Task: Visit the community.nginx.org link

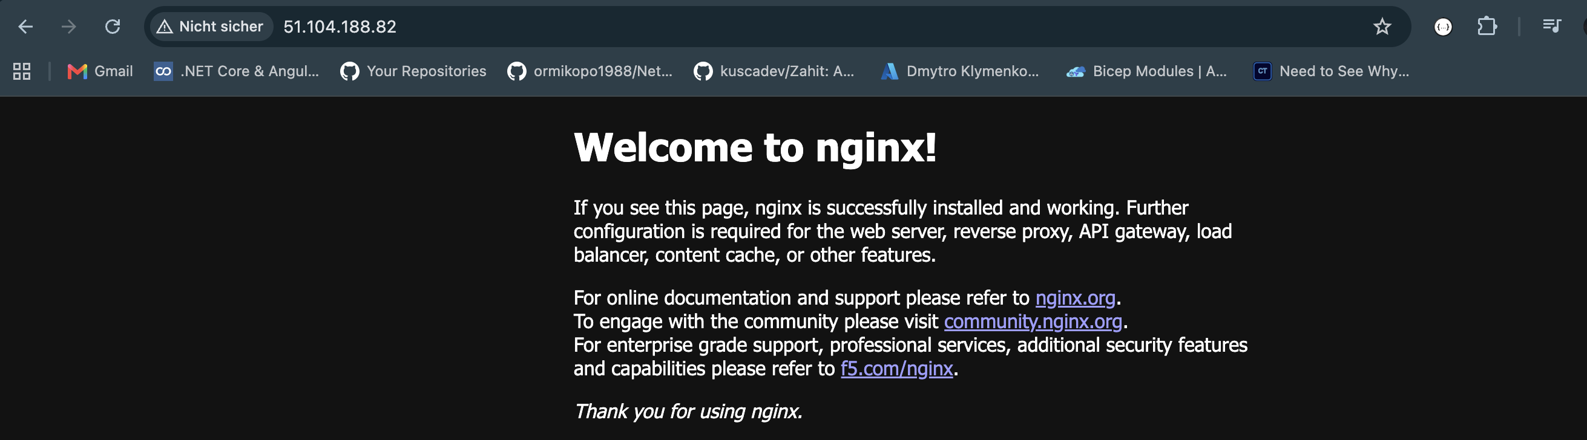Action: pos(1033,321)
